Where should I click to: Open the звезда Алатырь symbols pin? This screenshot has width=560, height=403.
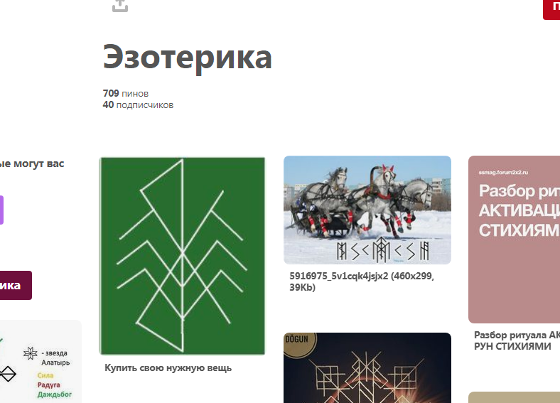pyautogui.click(x=41, y=362)
